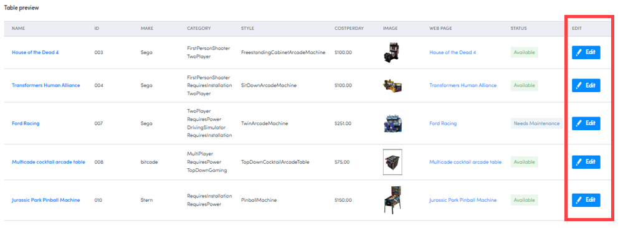Select the ID cell 003
Screen dimensions: 623x228
tap(98, 52)
